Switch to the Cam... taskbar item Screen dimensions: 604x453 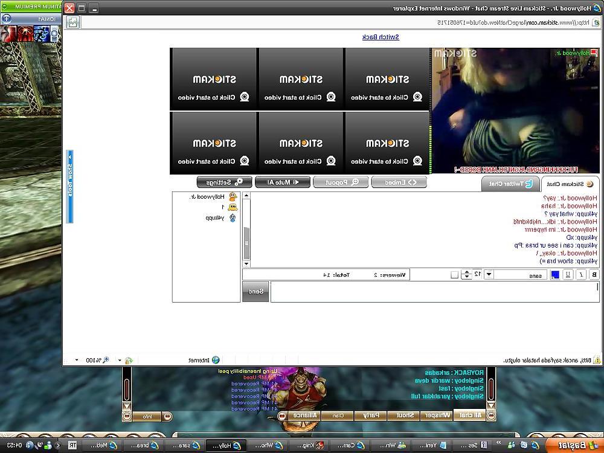point(348,445)
